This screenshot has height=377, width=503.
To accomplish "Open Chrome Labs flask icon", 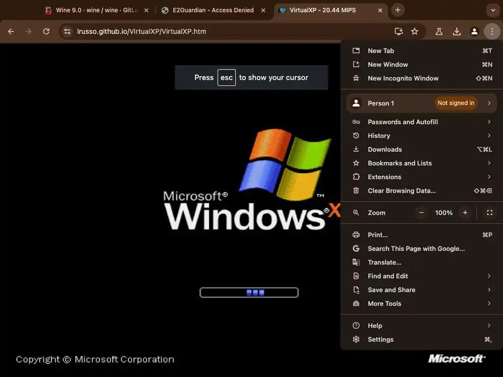I will click(x=439, y=31).
